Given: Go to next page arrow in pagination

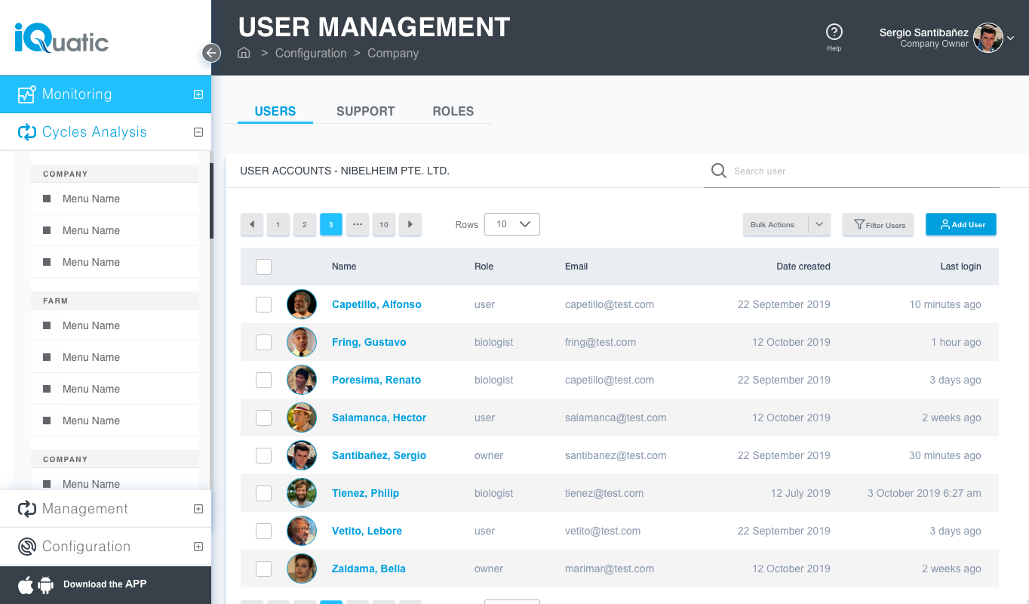Looking at the screenshot, I should click(x=410, y=224).
